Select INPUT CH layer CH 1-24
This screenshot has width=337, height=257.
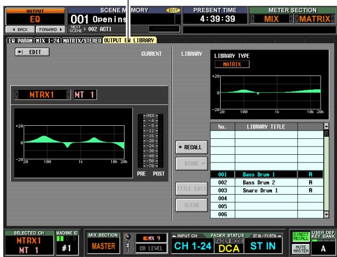click(x=193, y=246)
